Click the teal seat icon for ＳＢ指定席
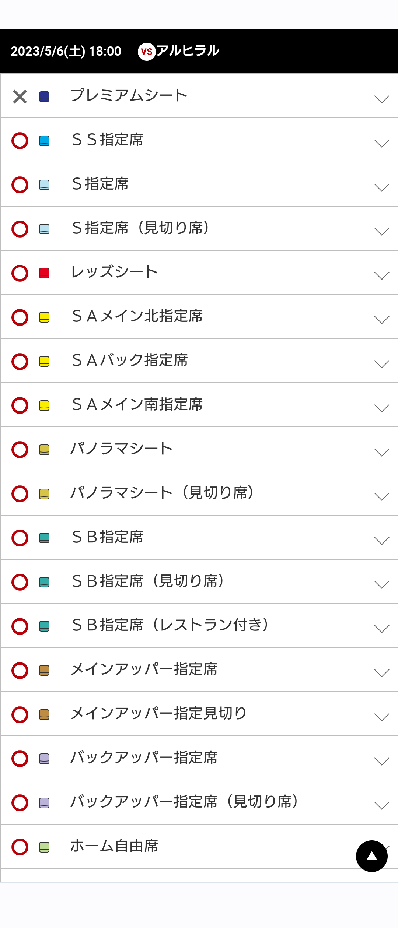The width and height of the screenshot is (398, 928). [44, 538]
